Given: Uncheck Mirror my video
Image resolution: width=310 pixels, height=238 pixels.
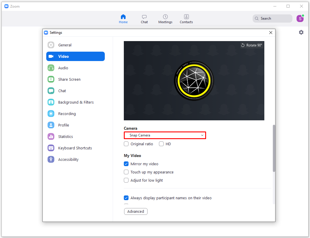Looking at the screenshot, I should [x=126, y=164].
